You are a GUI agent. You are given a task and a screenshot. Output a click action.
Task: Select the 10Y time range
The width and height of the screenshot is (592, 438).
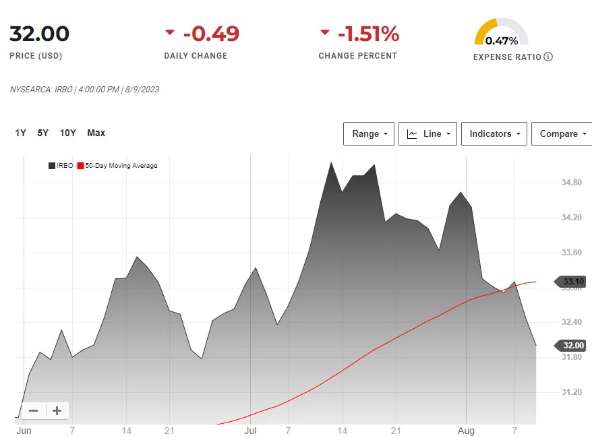pyautogui.click(x=68, y=133)
